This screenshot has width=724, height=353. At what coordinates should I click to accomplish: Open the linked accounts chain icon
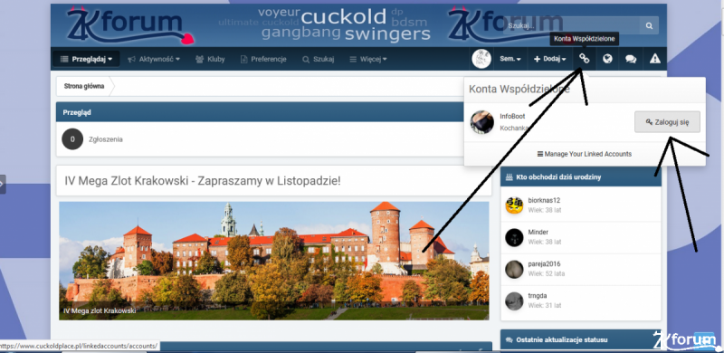585,59
